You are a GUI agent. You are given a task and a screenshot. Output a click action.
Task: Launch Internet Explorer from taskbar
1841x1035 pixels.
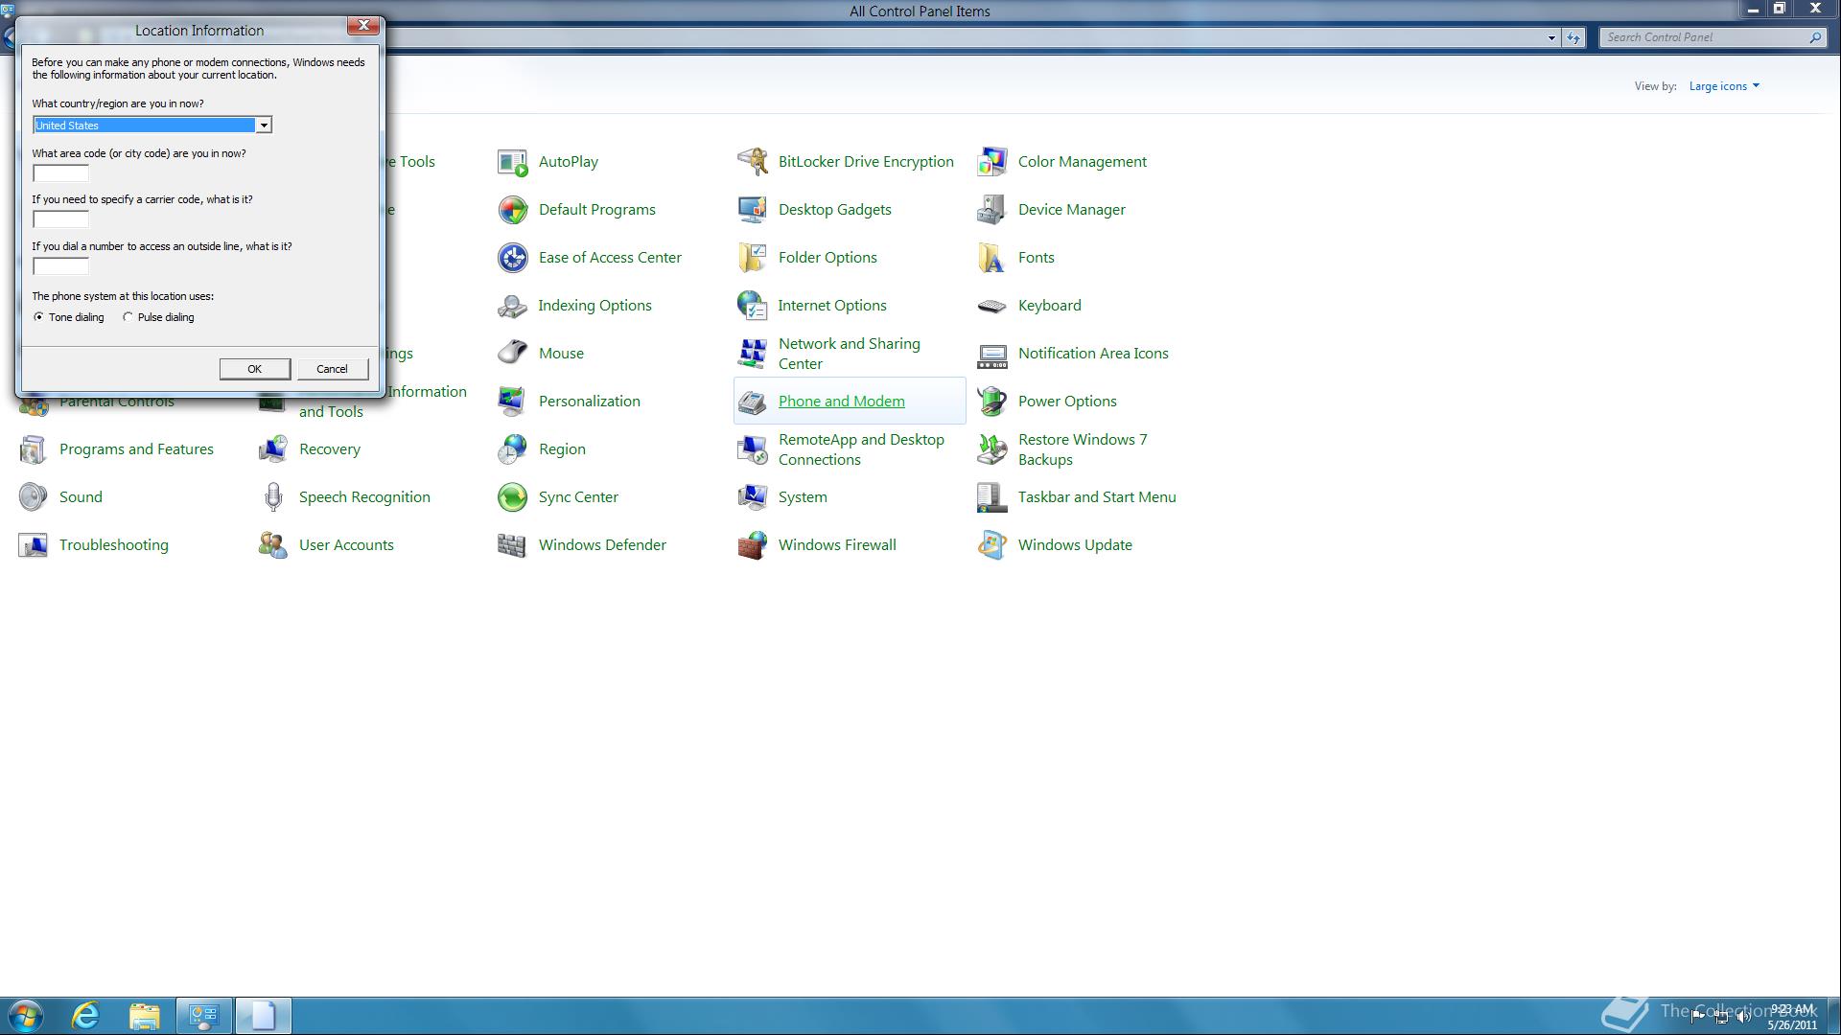[x=86, y=1016]
